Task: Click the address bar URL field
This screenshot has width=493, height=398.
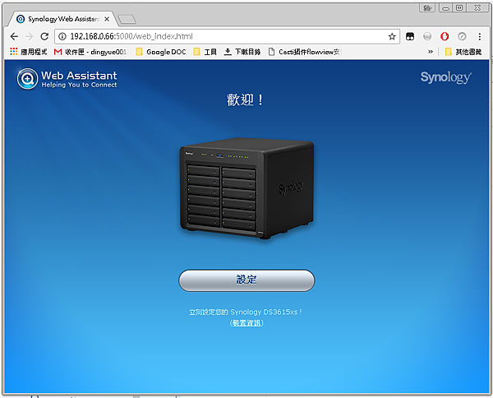Action: (x=227, y=36)
